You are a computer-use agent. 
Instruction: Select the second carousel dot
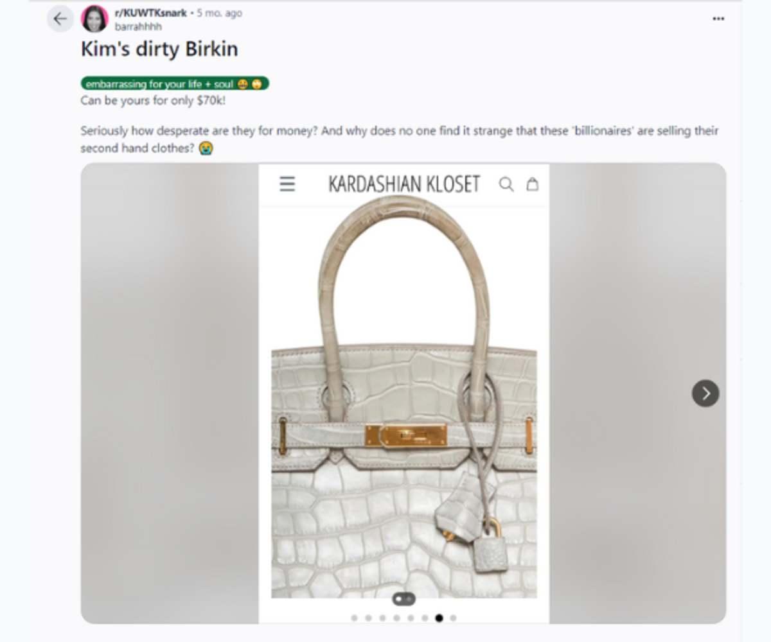click(x=369, y=618)
